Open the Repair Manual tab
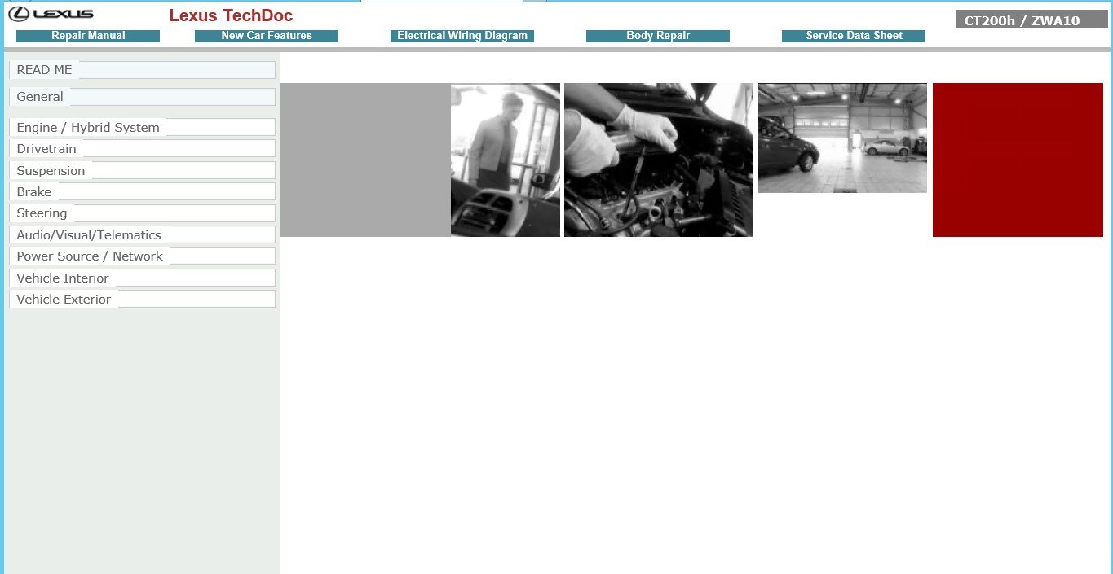This screenshot has width=1113, height=574. (88, 36)
